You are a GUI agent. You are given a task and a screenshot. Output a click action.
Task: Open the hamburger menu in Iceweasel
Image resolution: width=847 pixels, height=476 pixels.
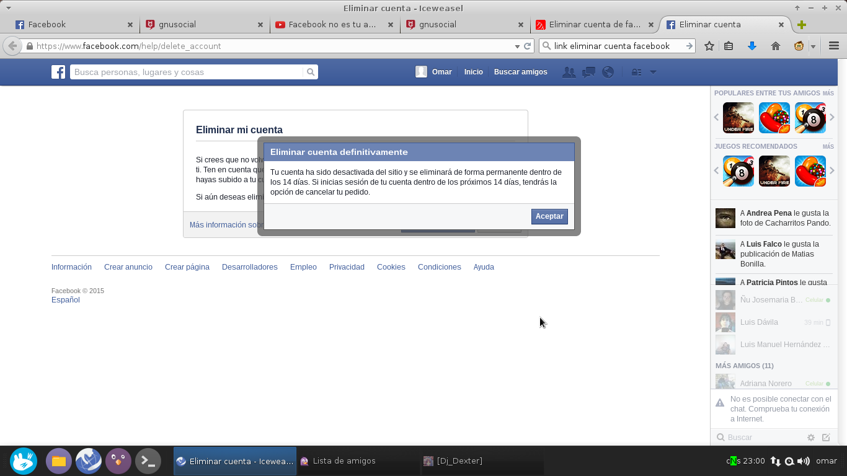[834, 46]
